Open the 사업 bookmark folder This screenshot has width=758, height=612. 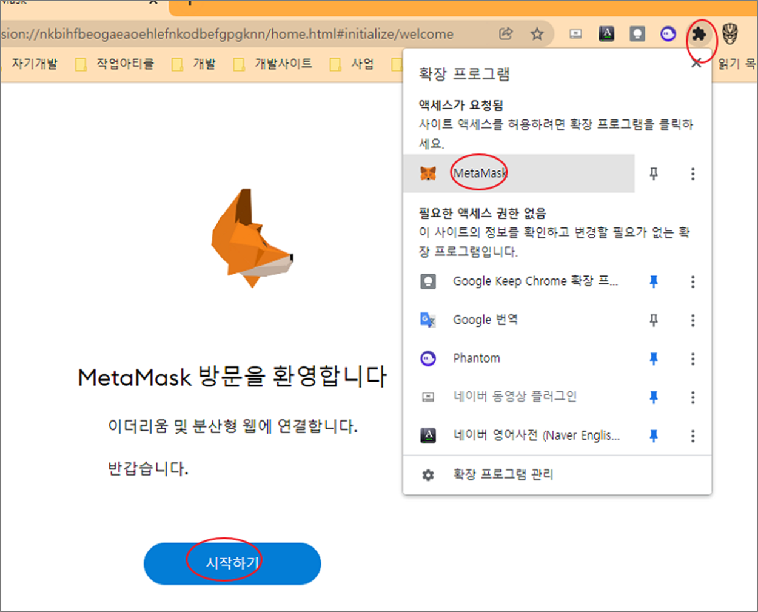(352, 64)
